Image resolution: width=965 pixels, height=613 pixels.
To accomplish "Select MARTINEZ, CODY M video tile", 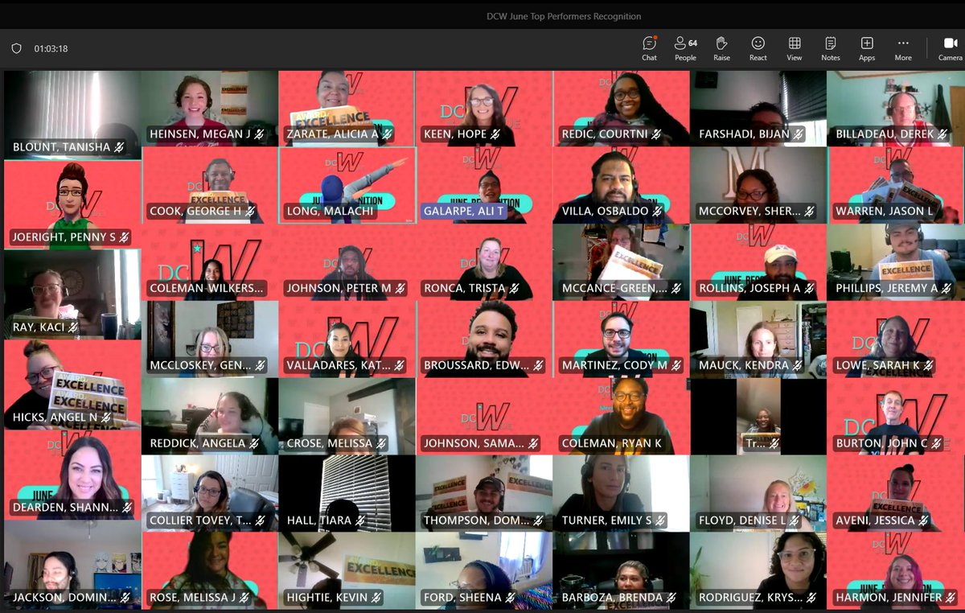I will [621, 339].
